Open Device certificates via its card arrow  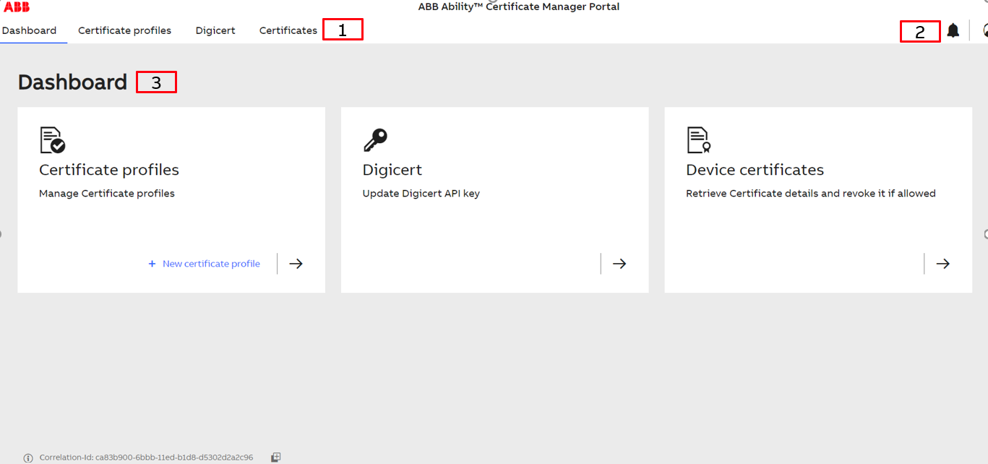[x=942, y=264]
